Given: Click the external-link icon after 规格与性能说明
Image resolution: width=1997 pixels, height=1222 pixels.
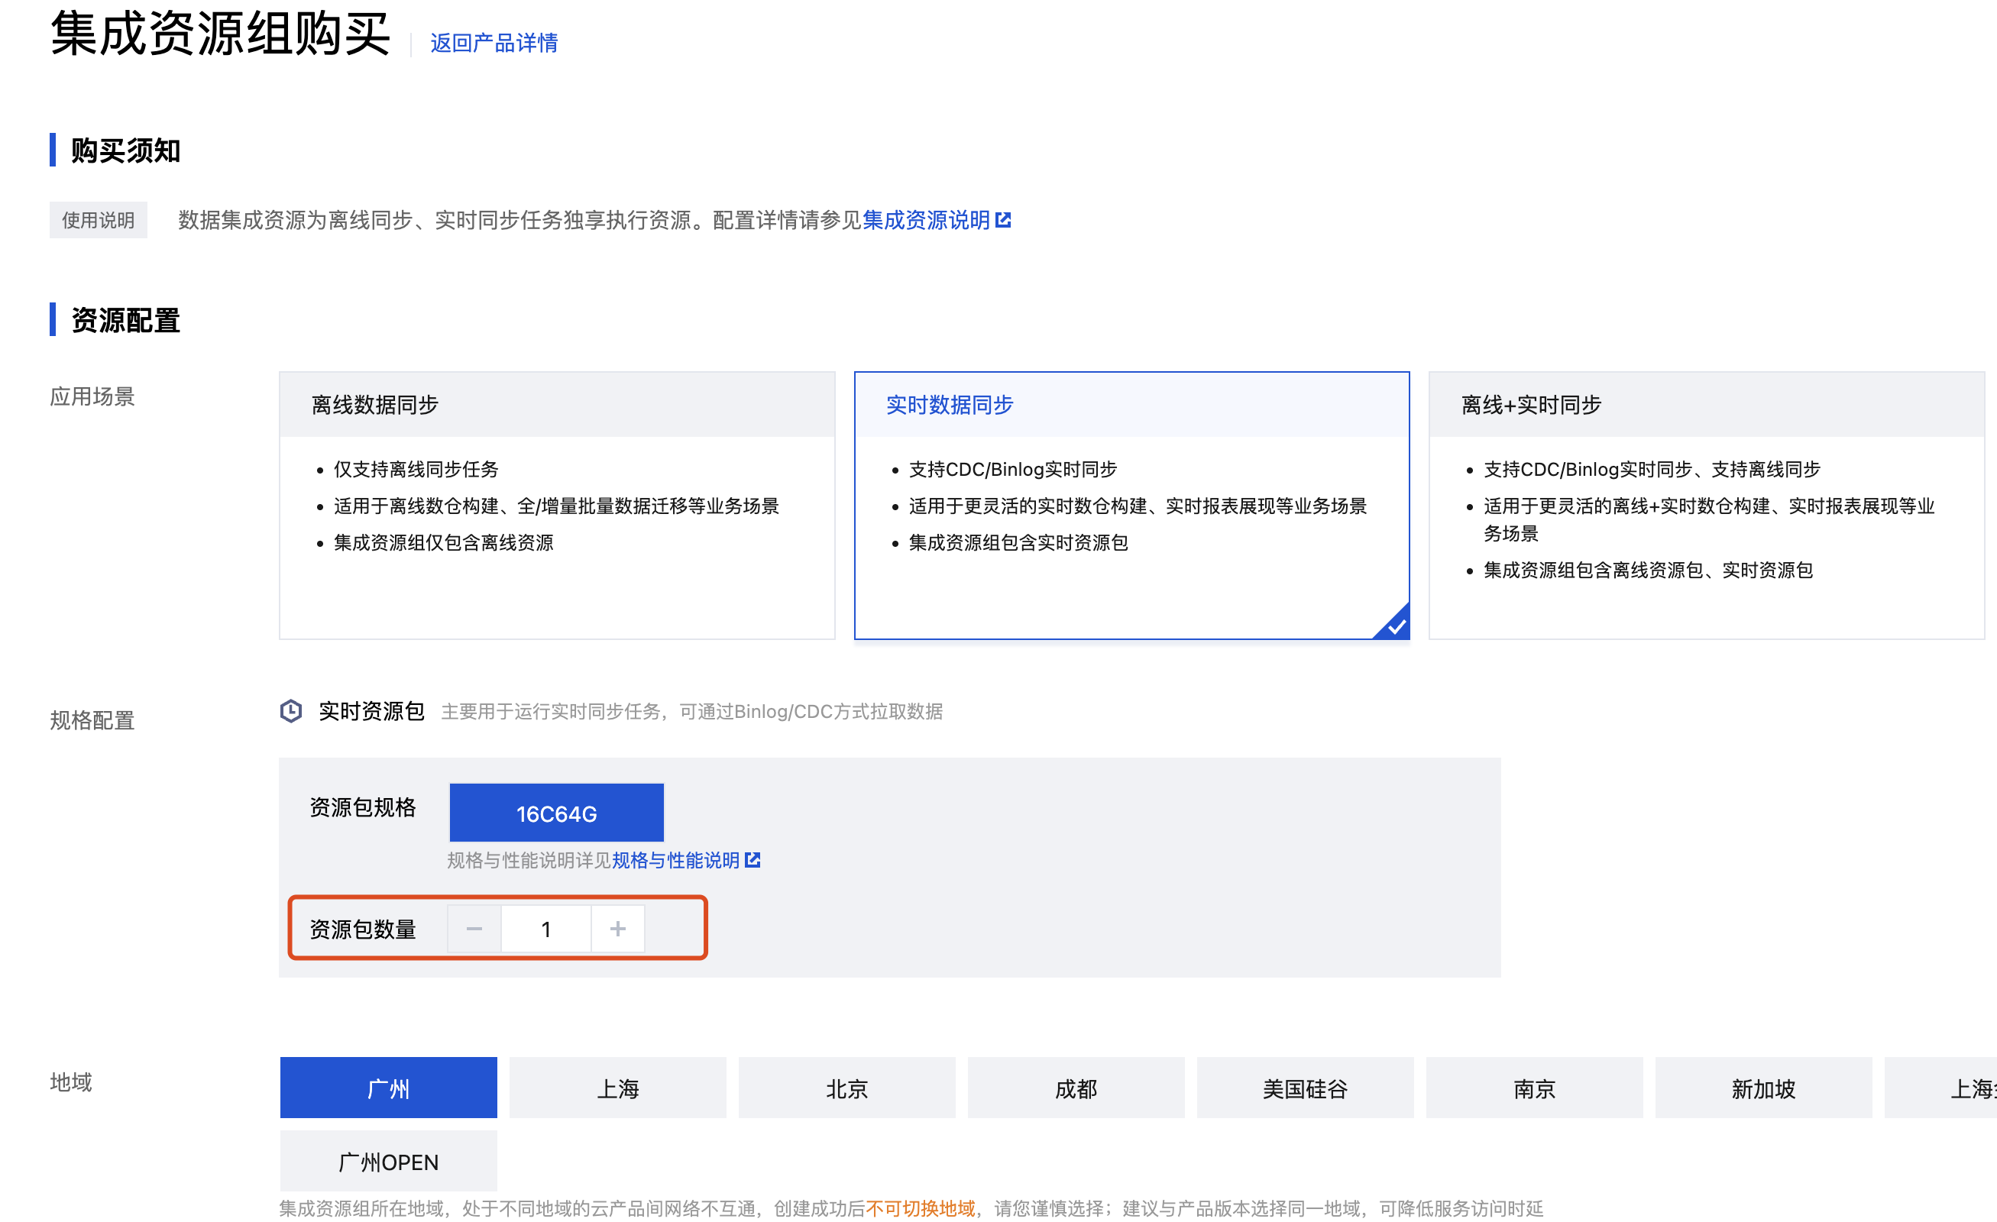Looking at the screenshot, I should click(x=752, y=860).
